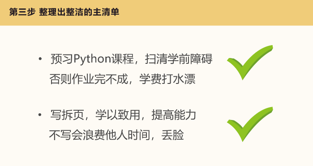Click the phrase 学以致用
This screenshot has height=166, width=313.
[x=118, y=115]
